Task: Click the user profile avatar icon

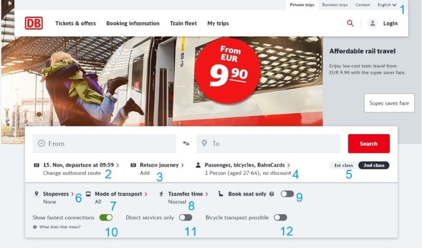Action: pos(372,23)
